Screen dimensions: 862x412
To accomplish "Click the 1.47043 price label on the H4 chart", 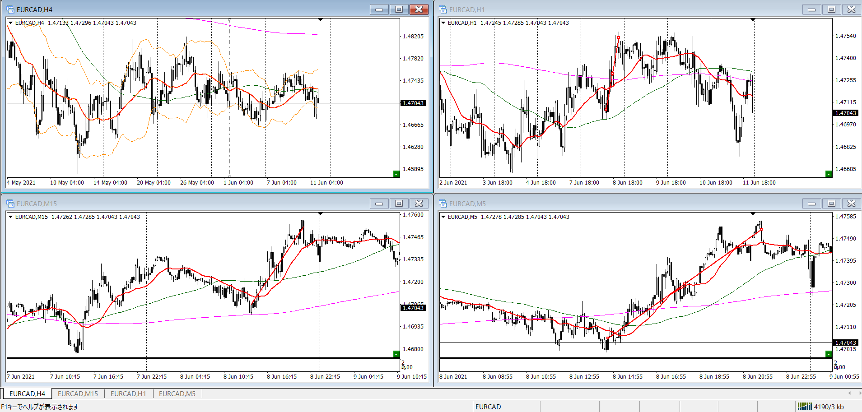I will pos(413,103).
